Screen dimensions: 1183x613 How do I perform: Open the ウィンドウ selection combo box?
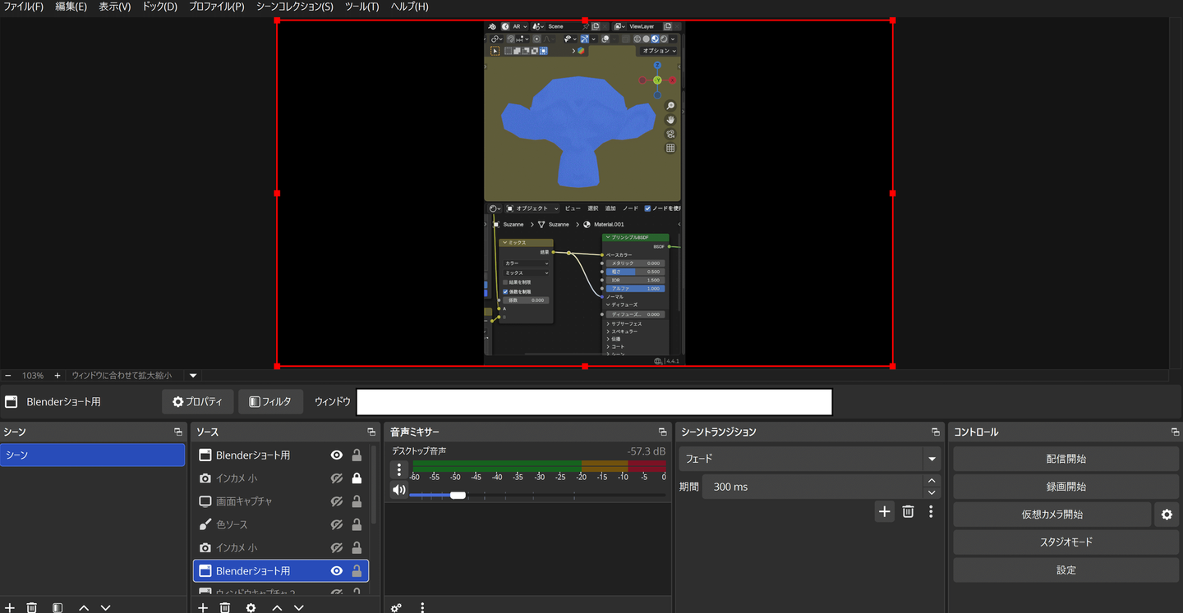pyautogui.click(x=594, y=402)
